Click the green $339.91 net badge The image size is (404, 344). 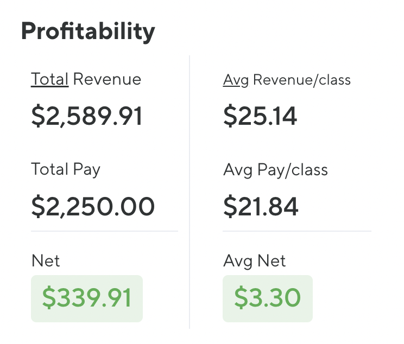pos(87,298)
